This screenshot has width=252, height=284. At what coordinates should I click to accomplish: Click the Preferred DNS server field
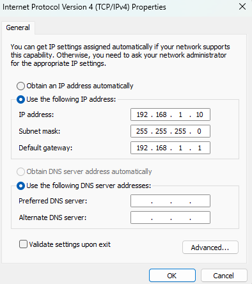pos(170,201)
